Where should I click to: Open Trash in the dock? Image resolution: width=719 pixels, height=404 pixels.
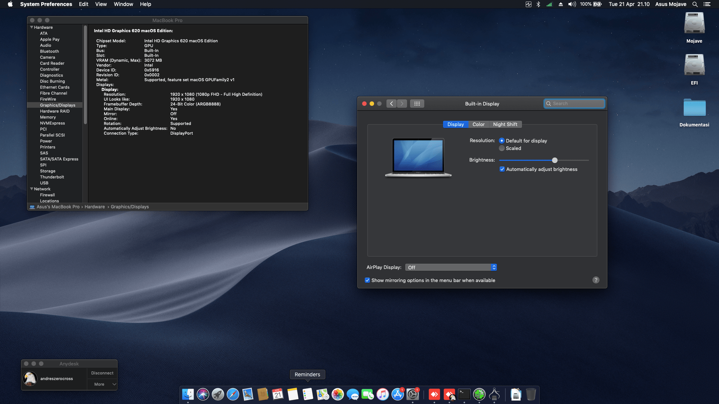coord(531,394)
